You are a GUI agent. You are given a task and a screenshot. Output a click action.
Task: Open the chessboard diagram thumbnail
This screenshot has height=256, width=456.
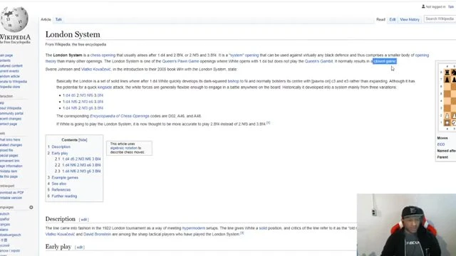[x=447, y=98]
